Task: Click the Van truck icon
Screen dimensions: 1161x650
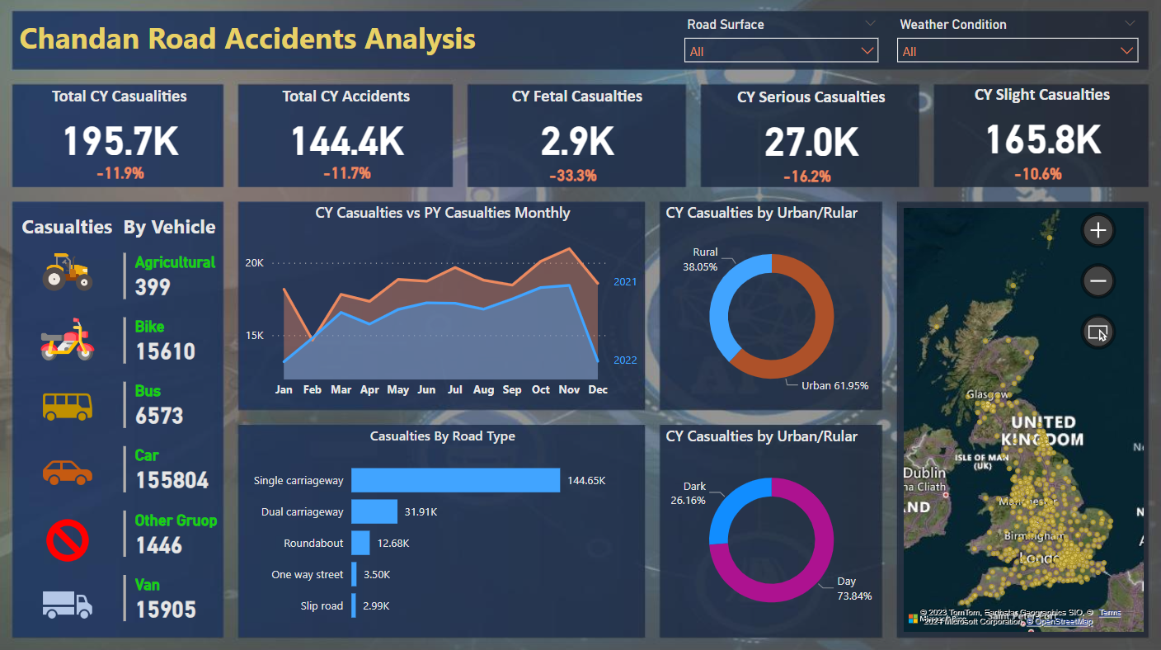Action: (x=67, y=604)
